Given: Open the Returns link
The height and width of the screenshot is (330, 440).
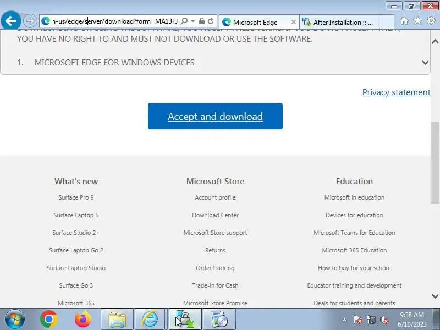Looking at the screenshot, I should coord(215,250).
